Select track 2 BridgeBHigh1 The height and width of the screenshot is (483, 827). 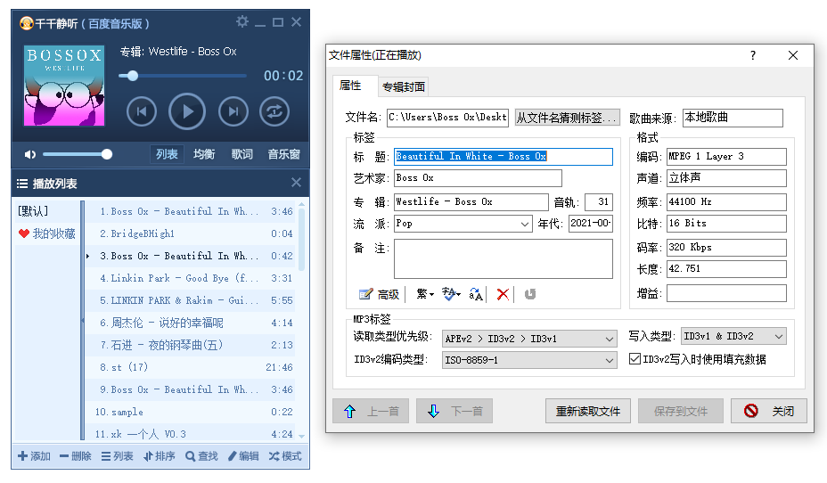[x=190, y=233]
